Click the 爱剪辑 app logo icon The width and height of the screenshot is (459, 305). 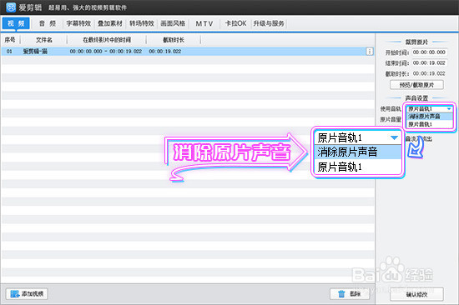(x=11, y=7)
